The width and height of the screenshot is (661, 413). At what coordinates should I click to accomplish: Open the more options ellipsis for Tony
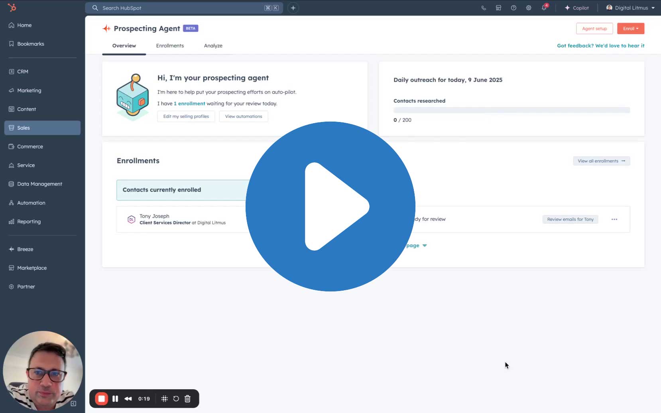(x=614, y=219)
